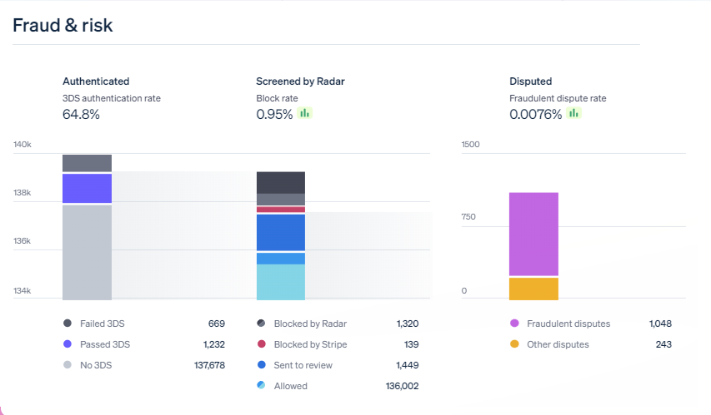Select the purple Passed 3DS bar segment
The image size is (711, 415).
87,188
